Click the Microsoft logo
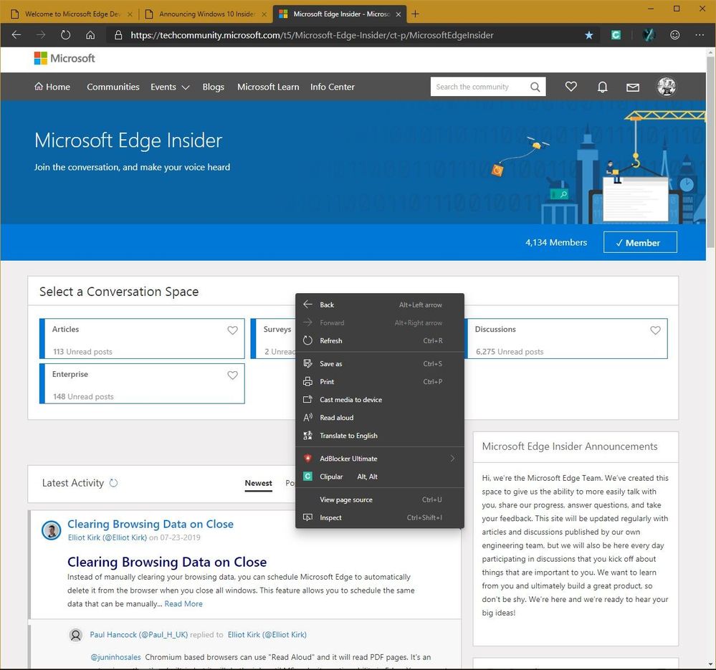716x670 pixels. point(65,58)
